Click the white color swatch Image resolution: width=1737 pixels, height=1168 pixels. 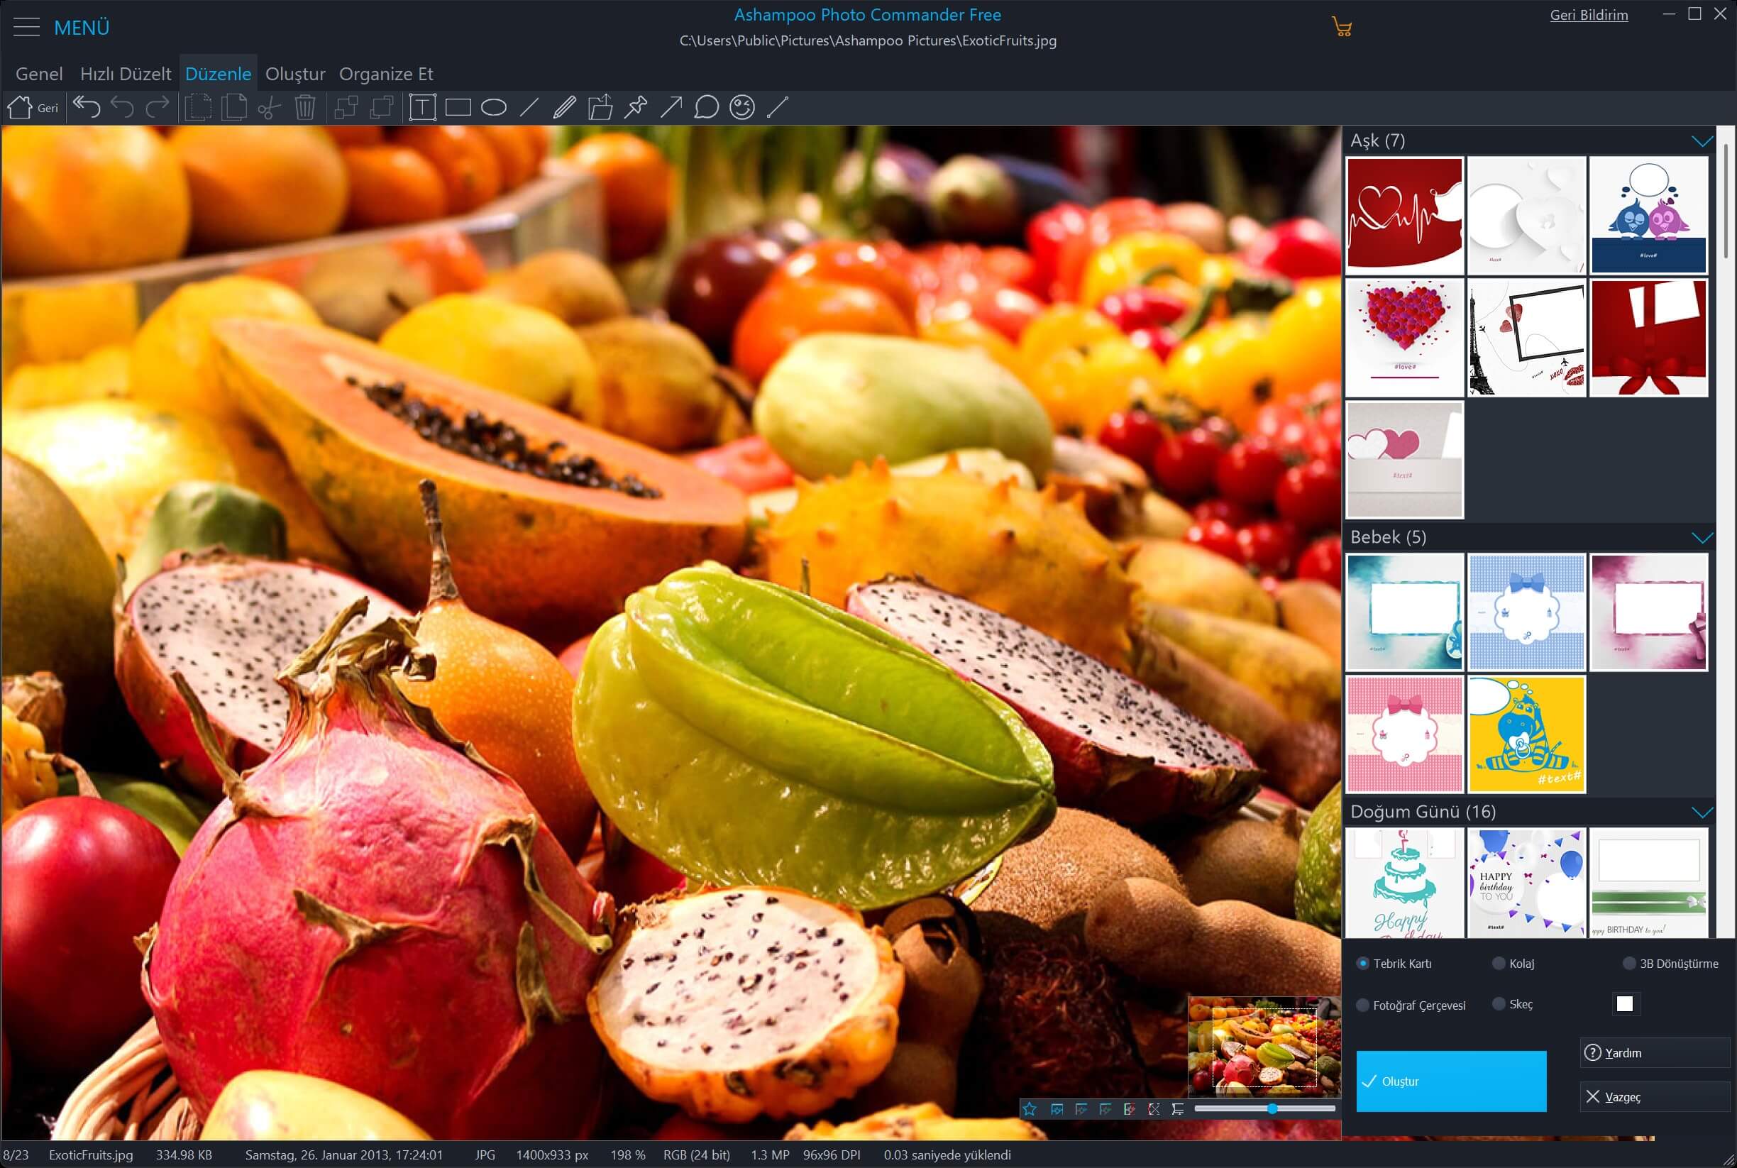tap(1624, 1003)
